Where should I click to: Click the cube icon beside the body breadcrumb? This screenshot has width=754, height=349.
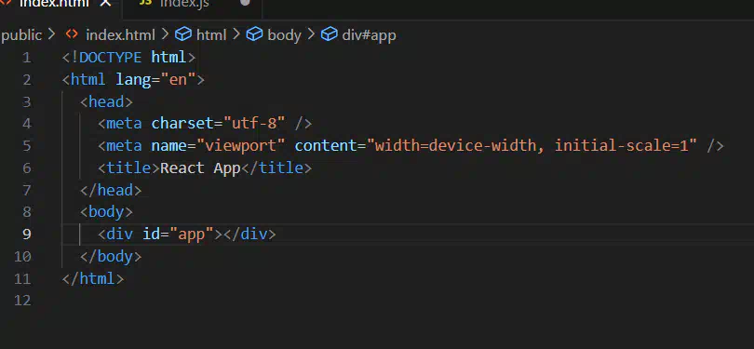pyautogui.click(x=254, y=34)
